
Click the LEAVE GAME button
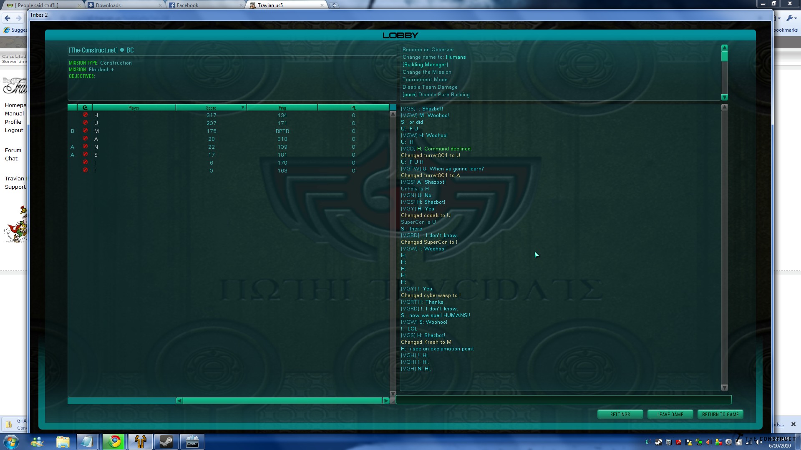[x=670, y=414]
